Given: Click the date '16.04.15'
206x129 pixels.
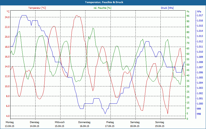Looking at the screenshot, I should (84, 126).
